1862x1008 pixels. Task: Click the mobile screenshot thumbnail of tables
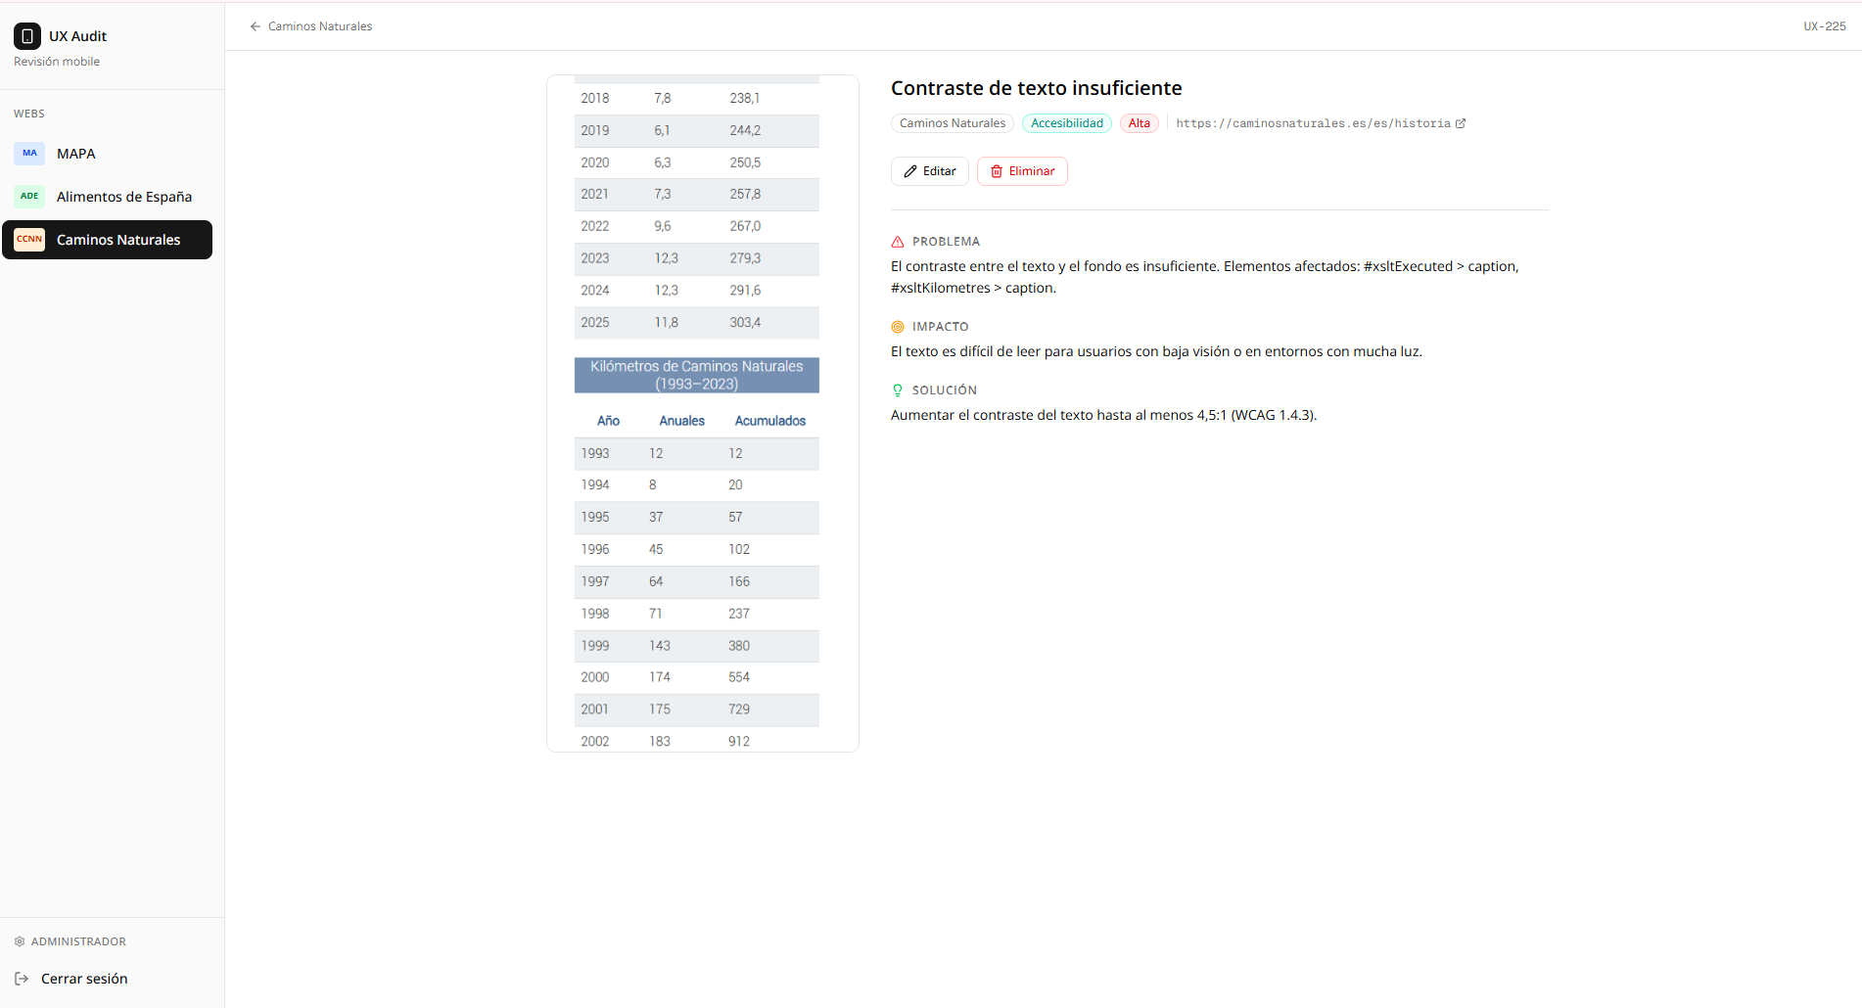point(703,413)
